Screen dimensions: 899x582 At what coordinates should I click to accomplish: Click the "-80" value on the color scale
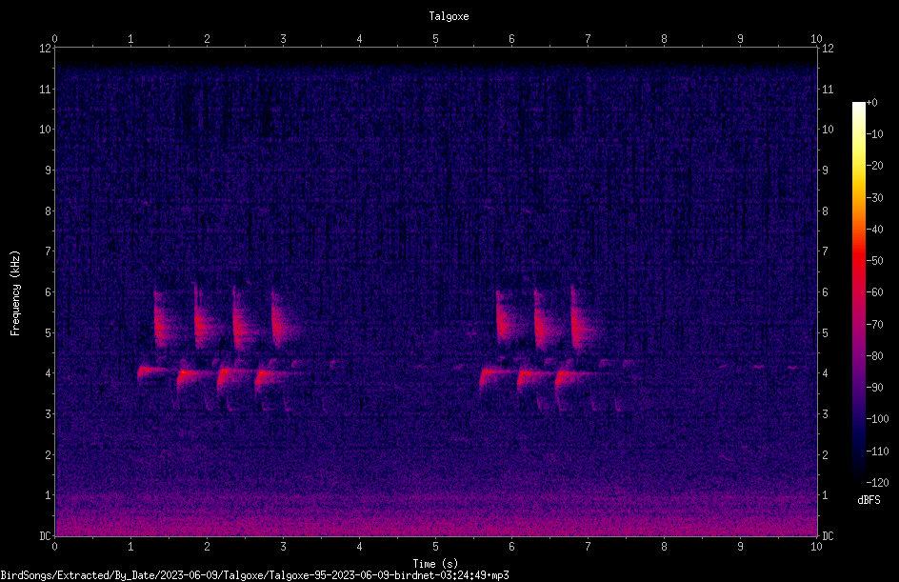pos(875,356)
